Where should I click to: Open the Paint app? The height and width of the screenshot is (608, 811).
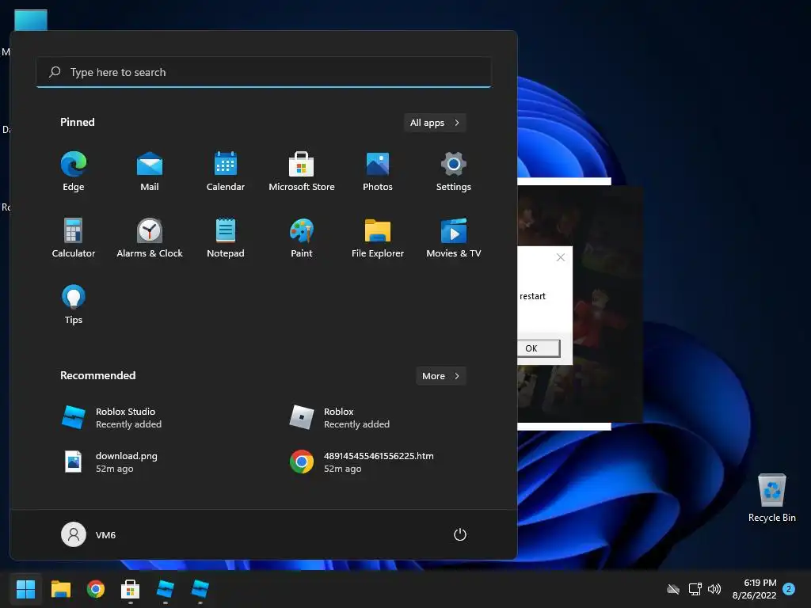tap(302, 237)
